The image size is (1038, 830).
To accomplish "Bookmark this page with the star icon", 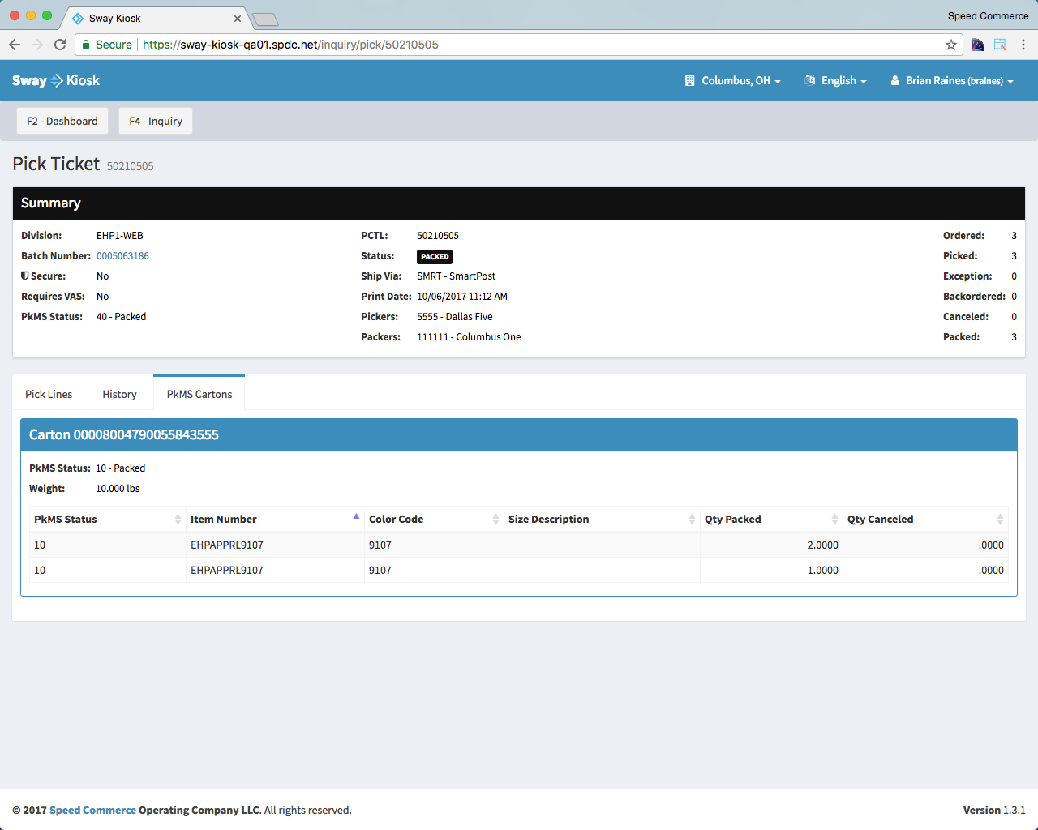I will (x=951, y=45).
